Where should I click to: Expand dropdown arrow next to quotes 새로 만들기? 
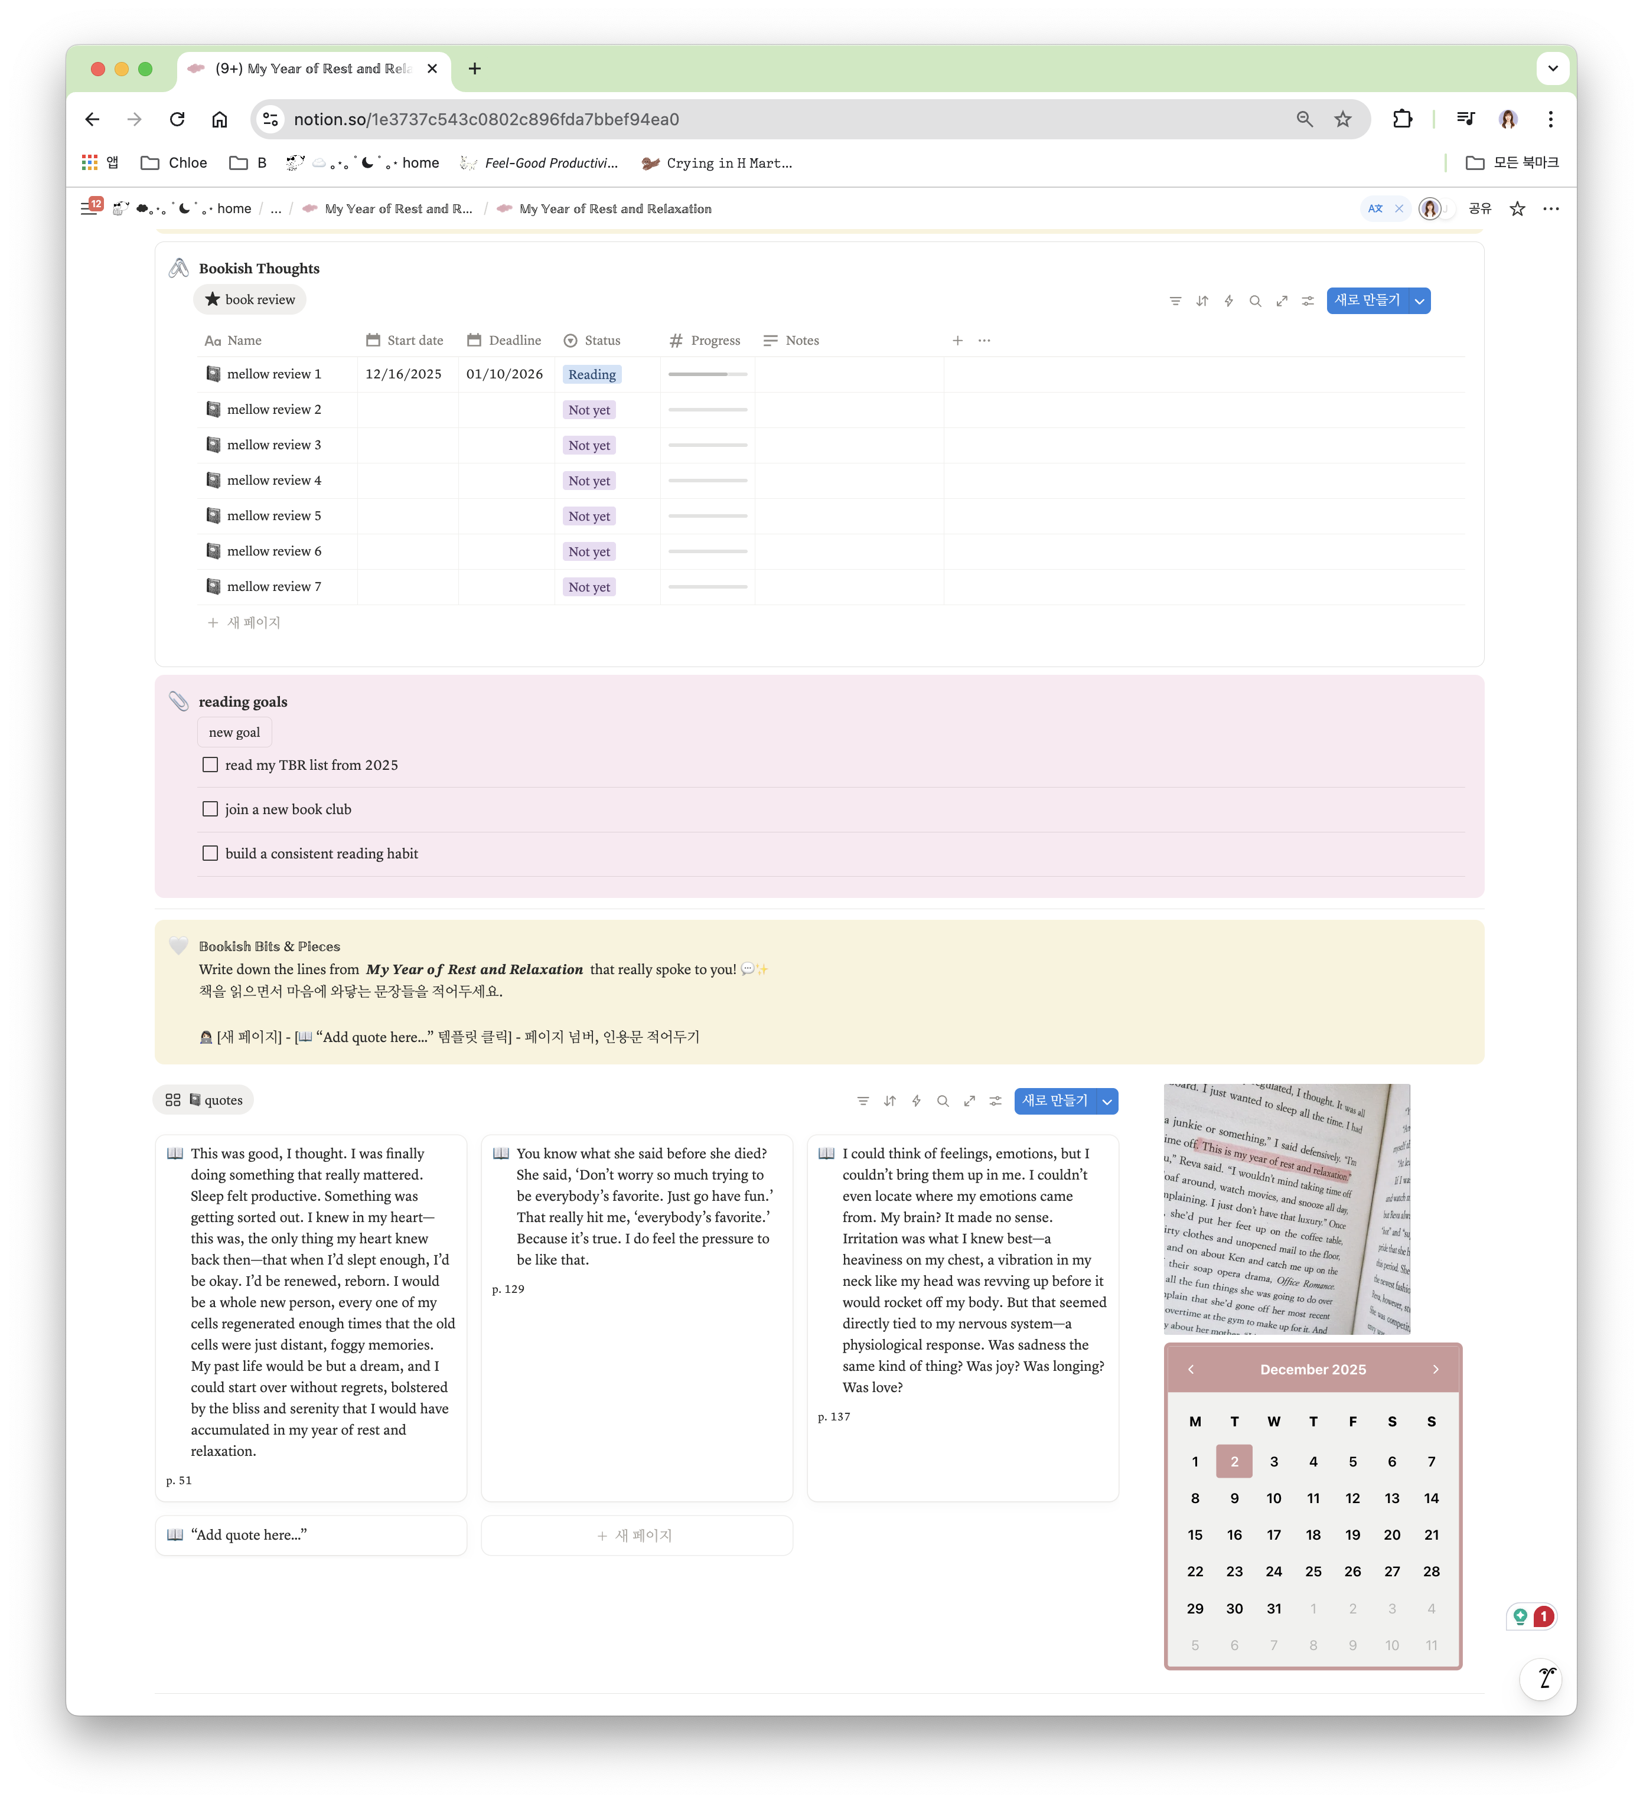1107,1101
